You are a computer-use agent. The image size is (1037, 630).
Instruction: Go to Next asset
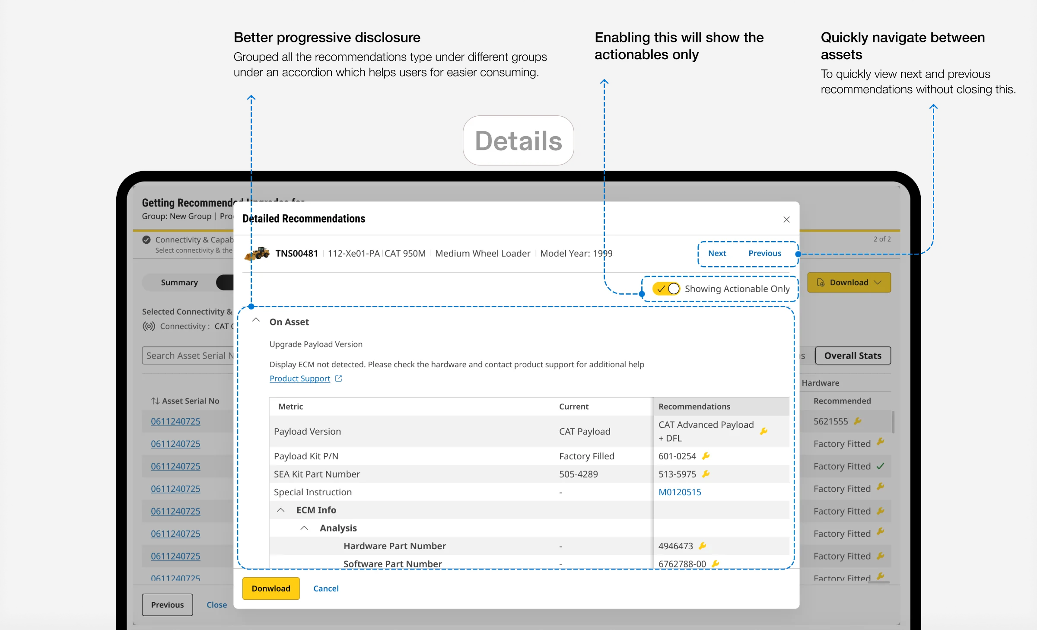click(717, 253)
